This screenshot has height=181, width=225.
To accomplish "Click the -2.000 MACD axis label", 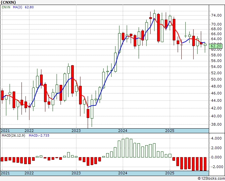I will (x=216, y=167).
